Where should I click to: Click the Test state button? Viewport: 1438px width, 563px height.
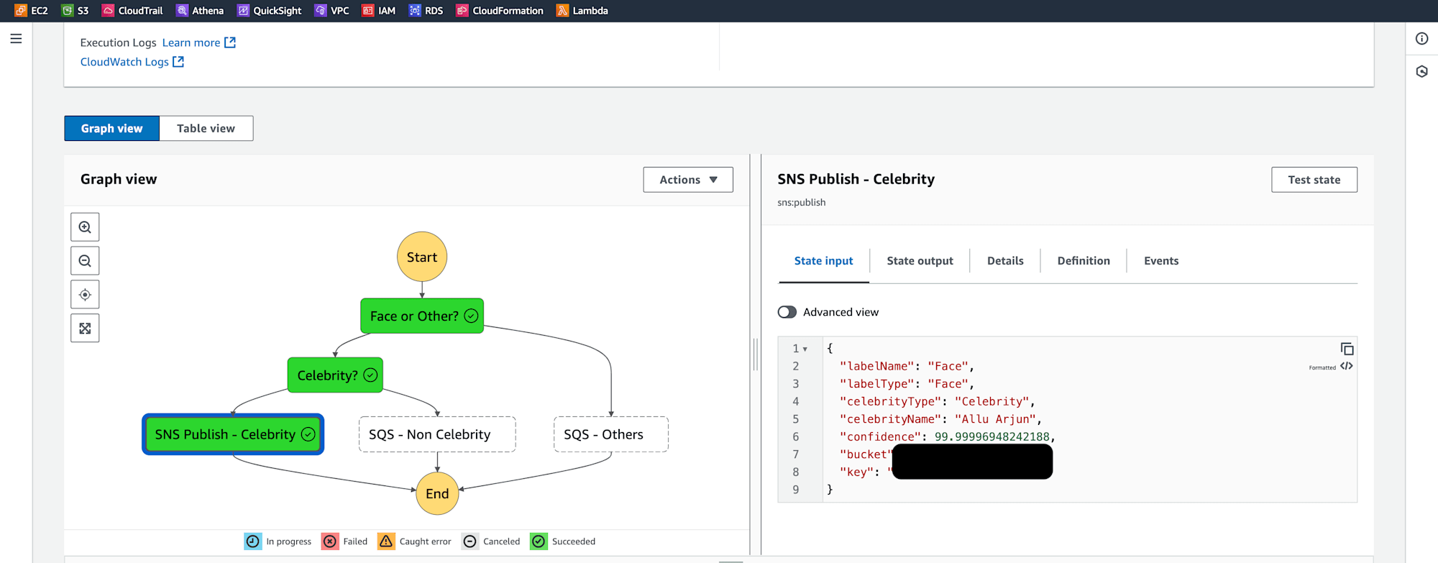(x=1314, y=180)
